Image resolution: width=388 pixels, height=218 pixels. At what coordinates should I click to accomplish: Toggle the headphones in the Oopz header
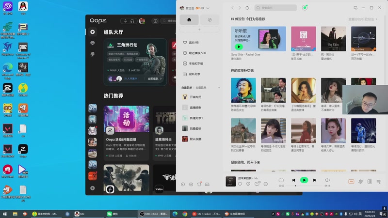(132, 21)
